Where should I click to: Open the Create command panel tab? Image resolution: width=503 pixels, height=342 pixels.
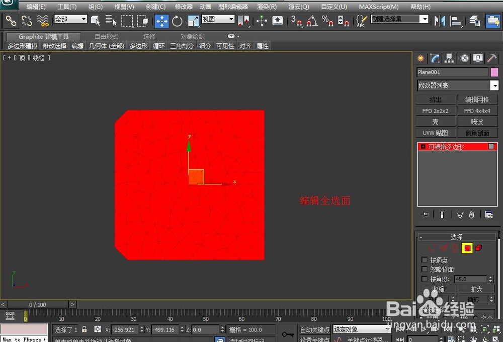pos(421,58)
